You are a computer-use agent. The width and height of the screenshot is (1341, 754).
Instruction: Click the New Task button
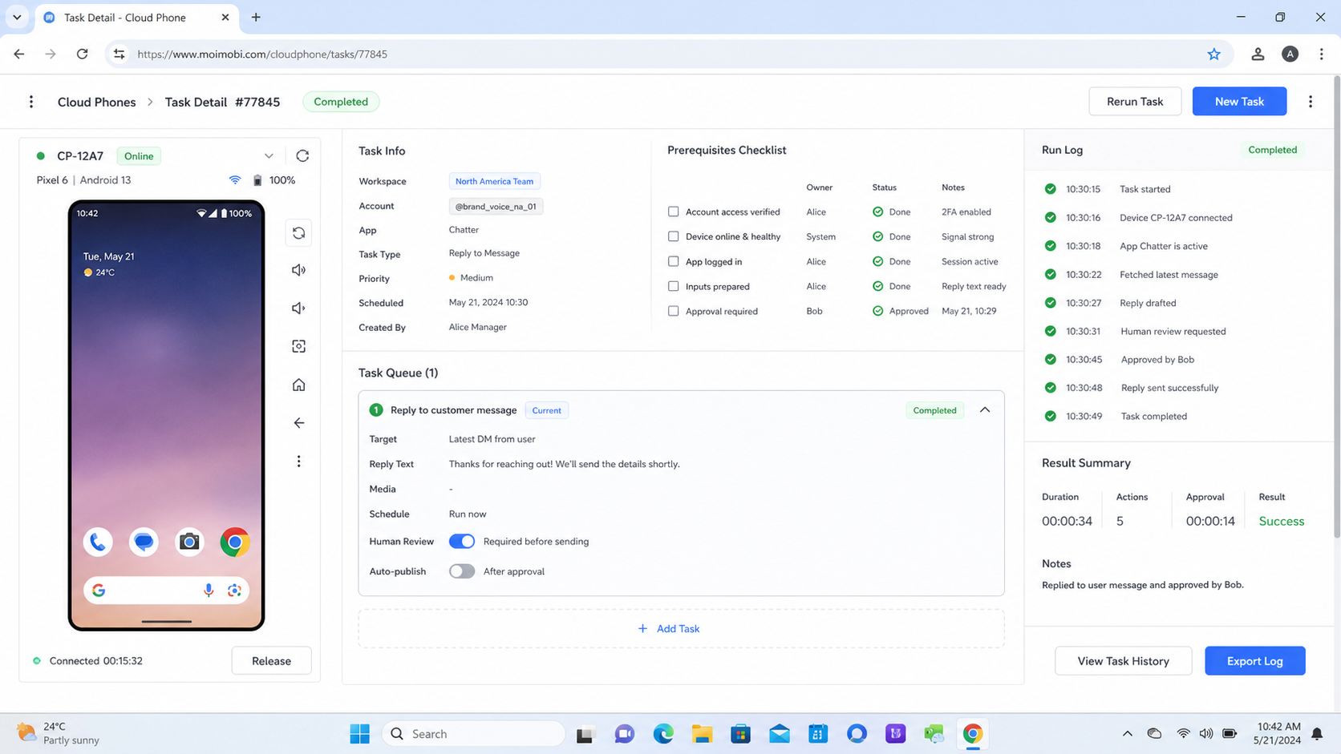[x=1239, y=102]
